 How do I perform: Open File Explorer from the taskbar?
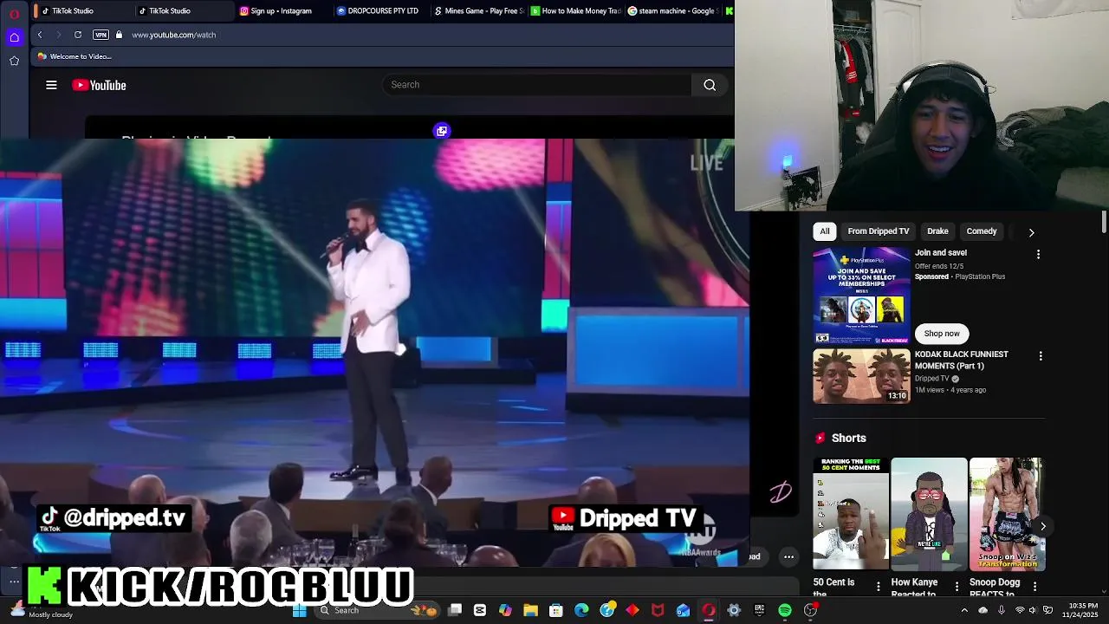(x=530, y=610)
